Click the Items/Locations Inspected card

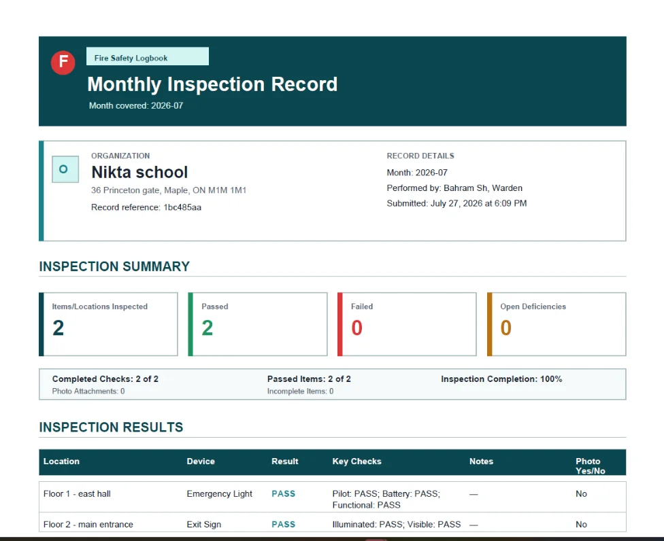[108, 324]
